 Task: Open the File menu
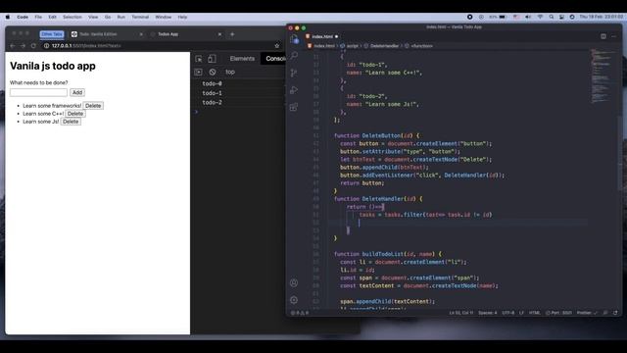38,18
